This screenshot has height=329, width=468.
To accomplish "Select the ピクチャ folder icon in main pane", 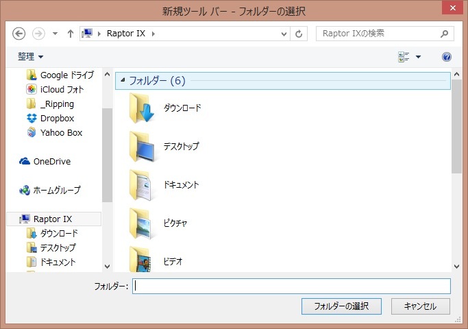I will click(141, 223).
